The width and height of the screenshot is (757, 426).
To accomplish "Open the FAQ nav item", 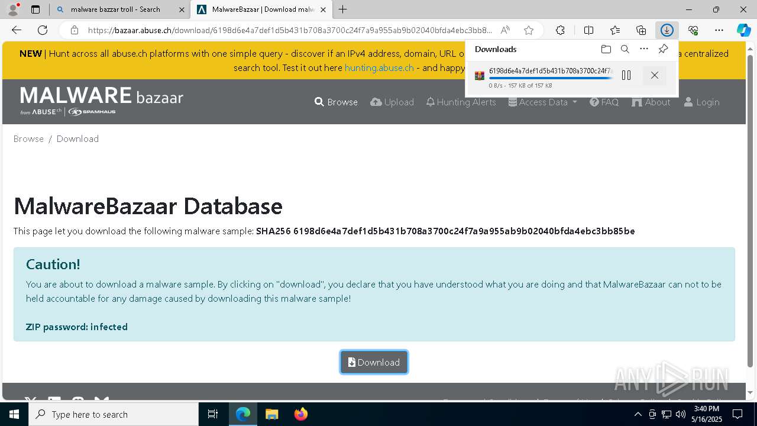I will [604, 102].
